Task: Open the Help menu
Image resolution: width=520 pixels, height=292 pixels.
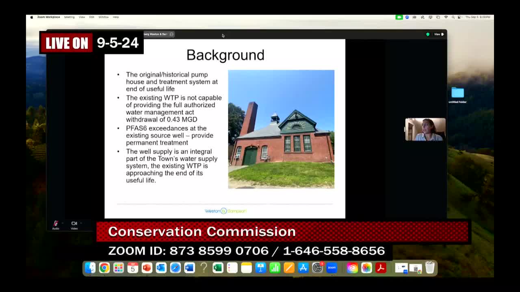Action: [x=116, y=17]
